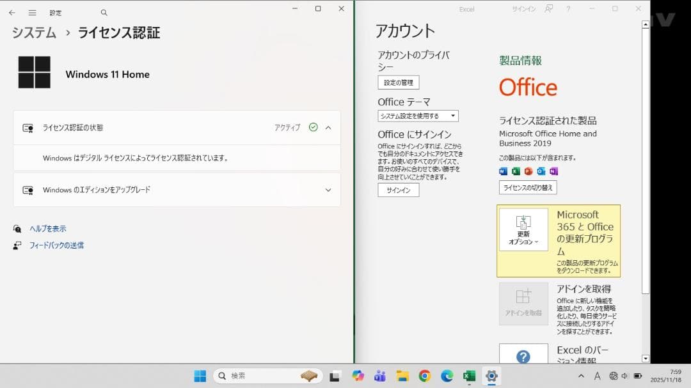Select the PowerPoint product icon
This screenshot has width=691, height=388.
tap(527, 171)
